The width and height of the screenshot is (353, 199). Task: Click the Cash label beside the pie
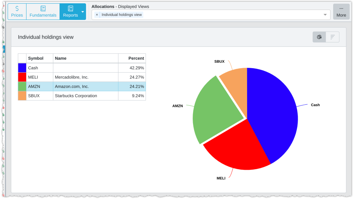click(x=315, y=105)
